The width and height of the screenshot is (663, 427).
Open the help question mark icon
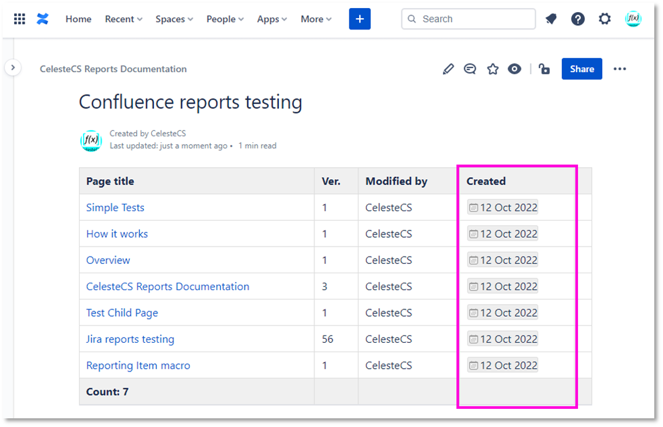point(577,19)
